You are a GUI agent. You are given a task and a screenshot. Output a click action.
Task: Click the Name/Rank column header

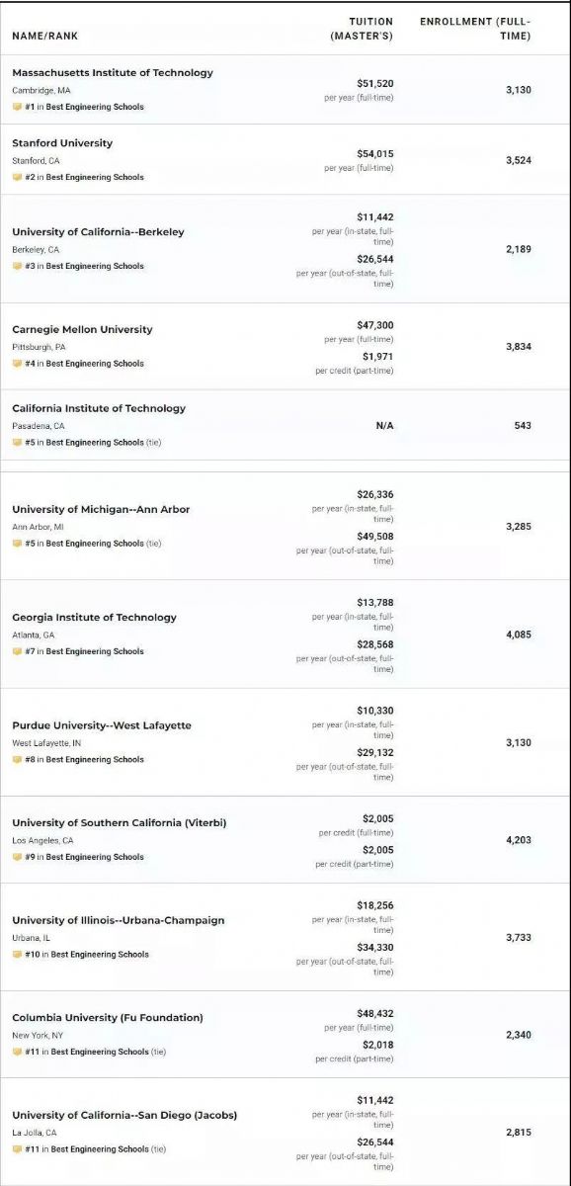pyautogui.click(x=45, y=37)
